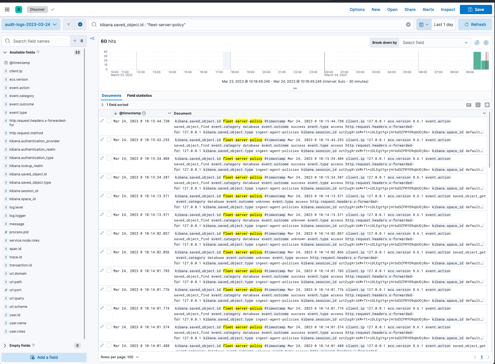This screenshot has width=495, height=364.
Task: Switch to the Field statistics tab
Action: click(139, 96)
